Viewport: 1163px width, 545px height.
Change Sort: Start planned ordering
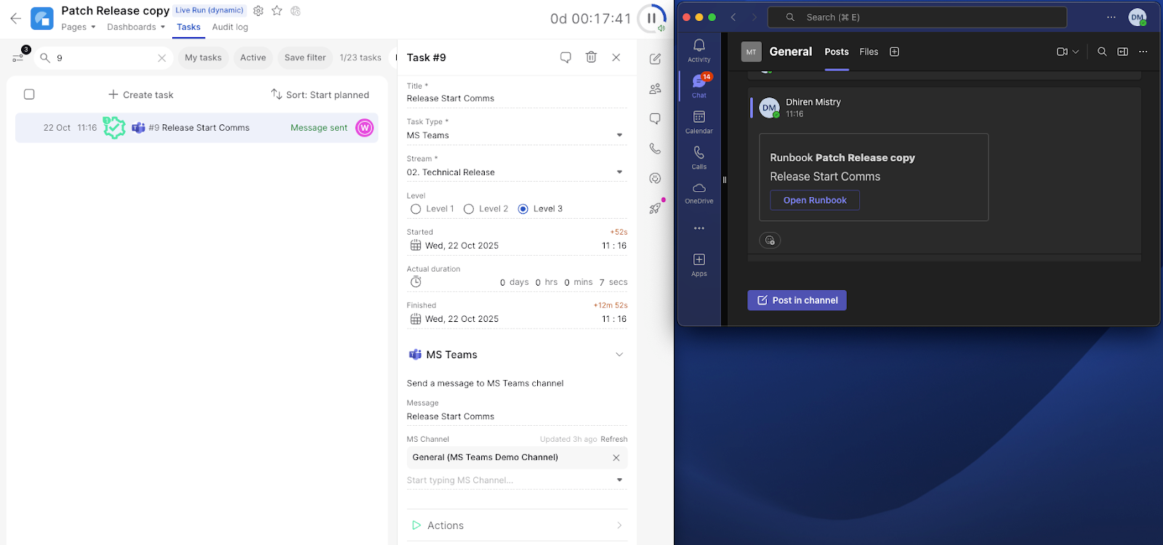320,94
